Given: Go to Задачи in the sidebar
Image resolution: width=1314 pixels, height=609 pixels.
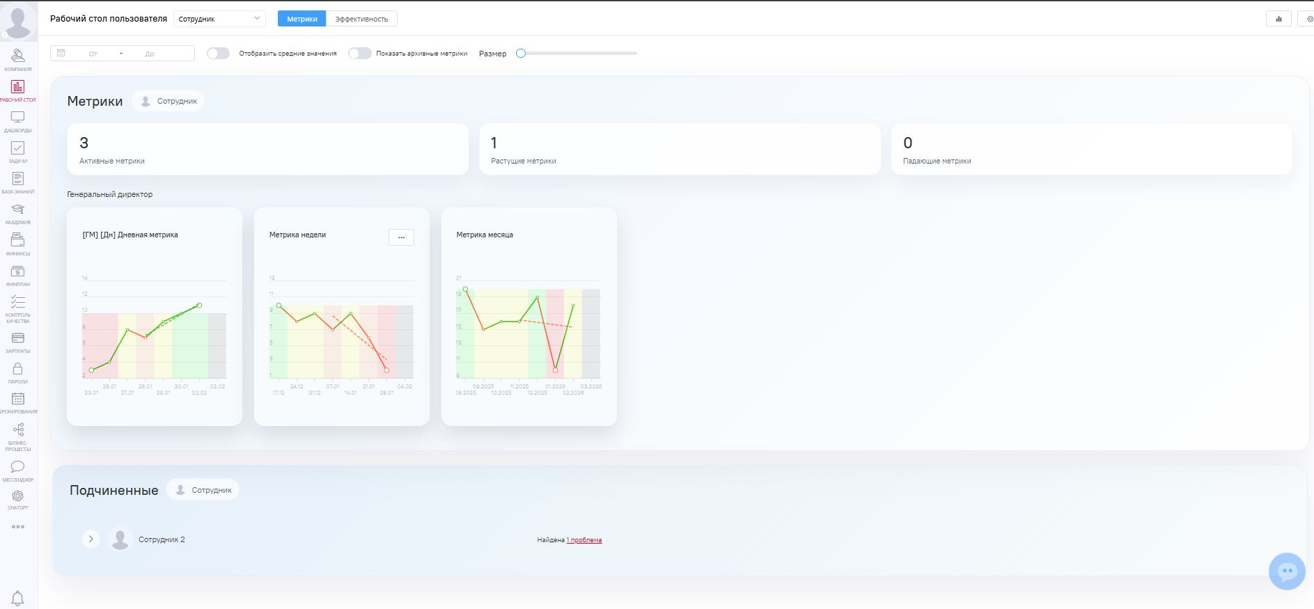Looking at the screenshot, I should [x=17, y=150].
